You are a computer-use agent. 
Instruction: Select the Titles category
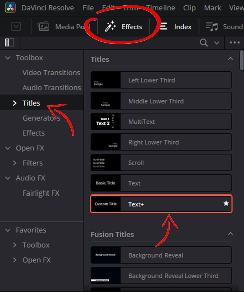pos(31,103)
